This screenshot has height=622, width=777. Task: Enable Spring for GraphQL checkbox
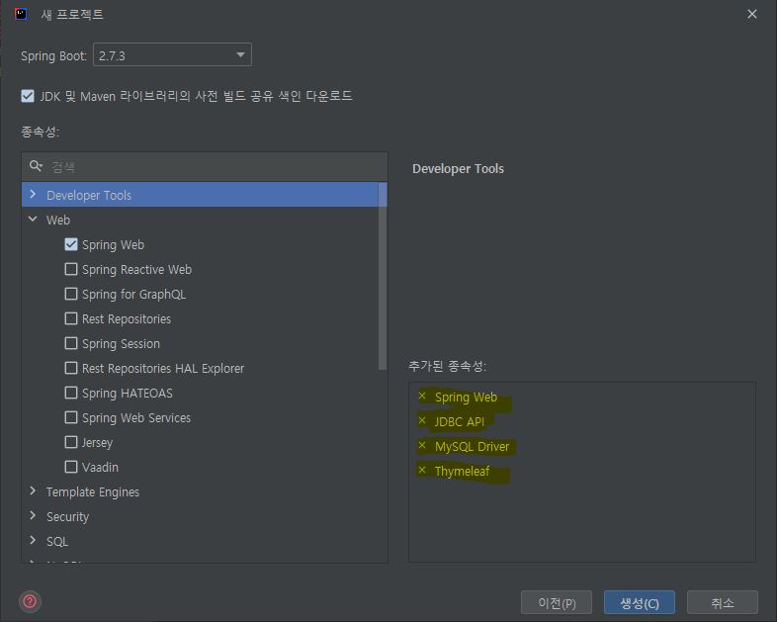tap(71, 294)
